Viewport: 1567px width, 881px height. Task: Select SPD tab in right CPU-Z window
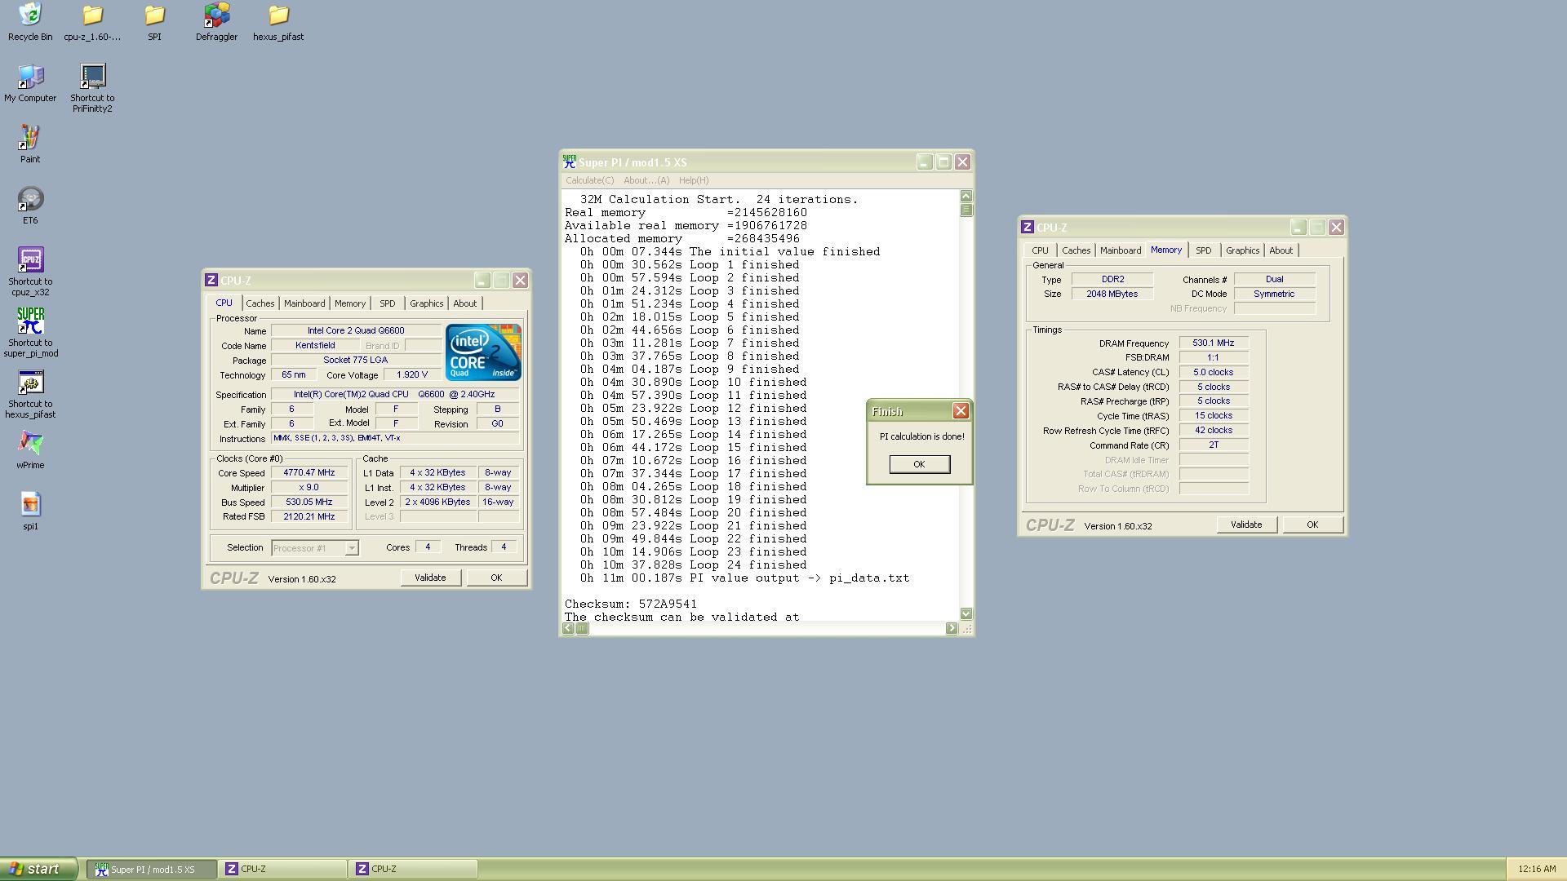click(x=1203, y=250)
